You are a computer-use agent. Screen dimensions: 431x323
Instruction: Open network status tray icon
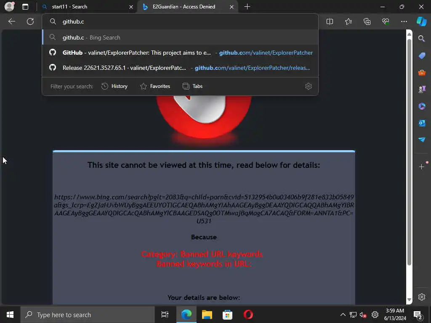353,315
